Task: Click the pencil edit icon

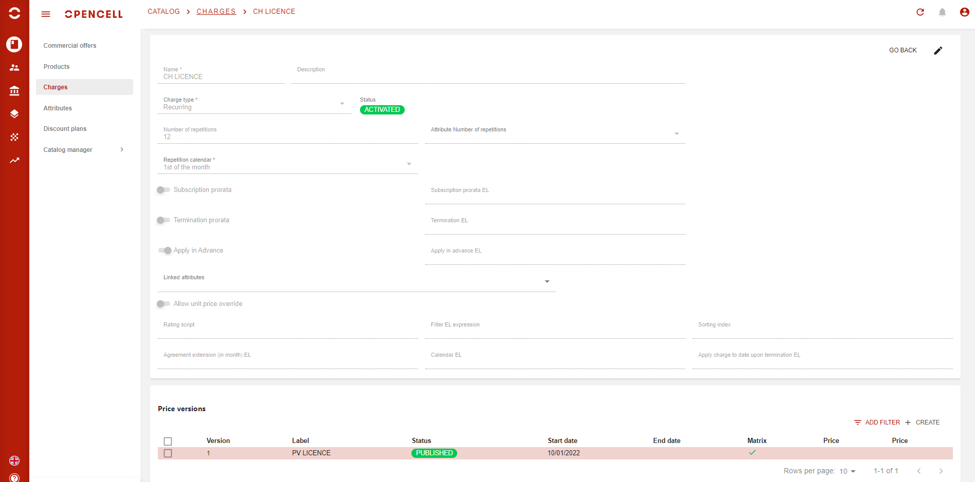Action: 938,50
